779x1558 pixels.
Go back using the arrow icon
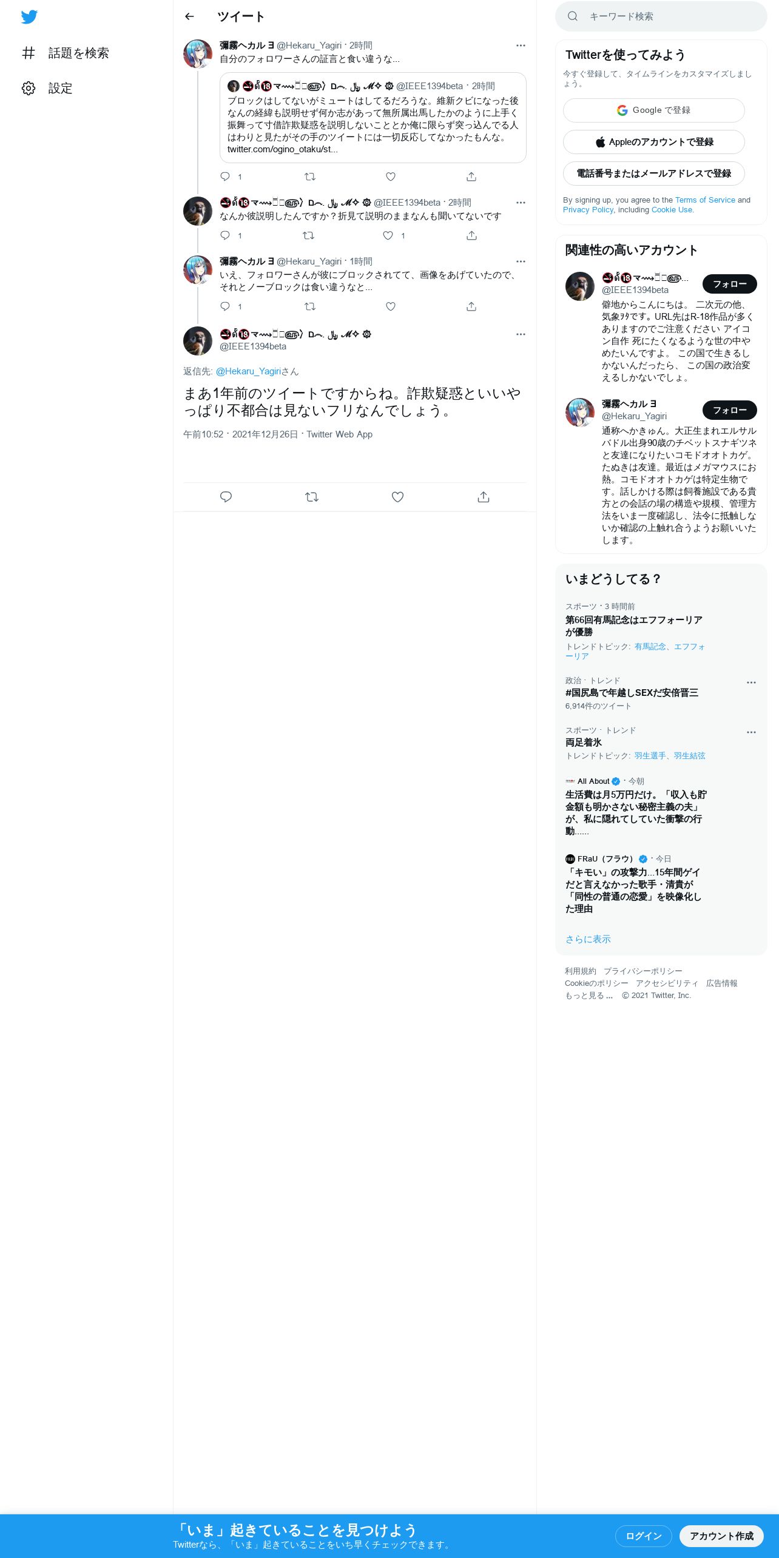tap(189, 16)
